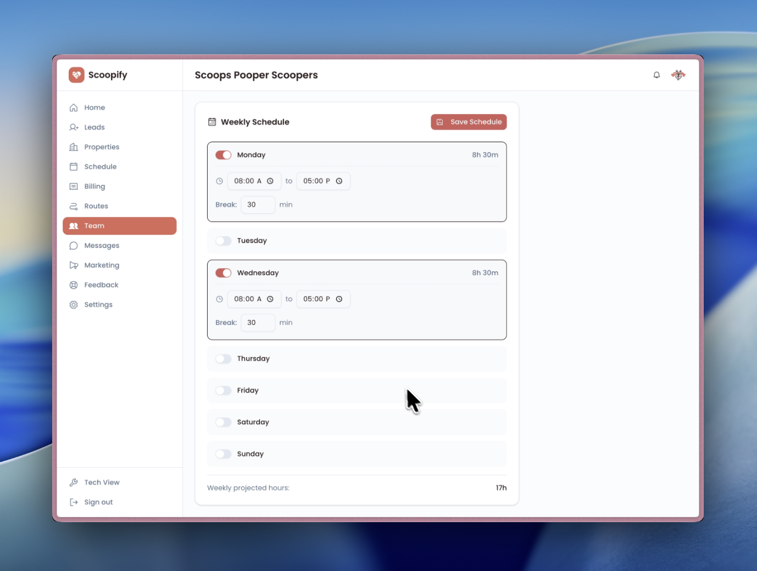Go to the Billing section
The image size is (757, 571).
[94, 186]
